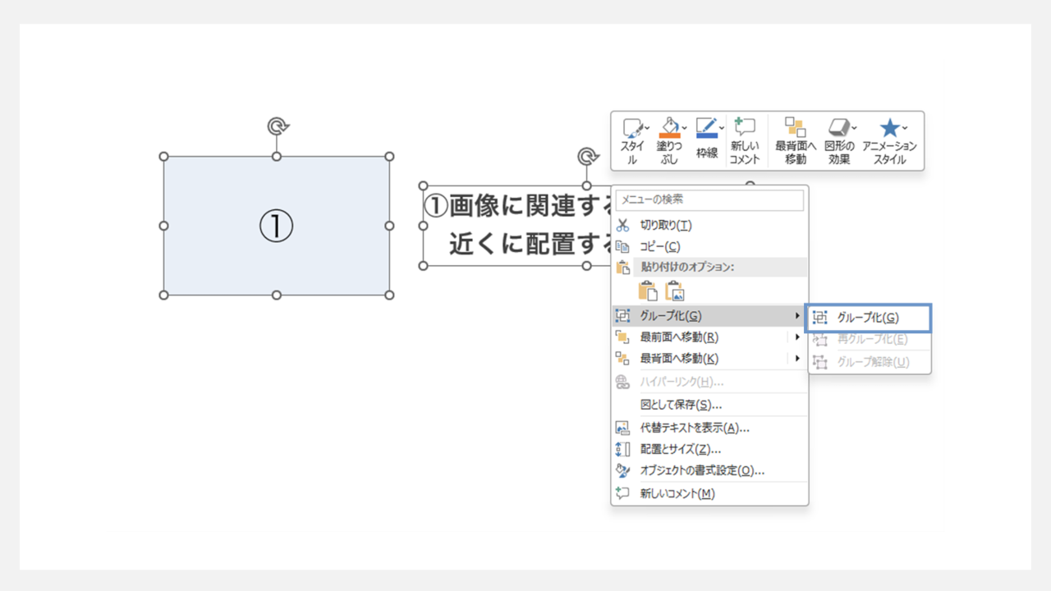Choose View Alt Text (代替テキストを表示)
1051x591 pixels.
(x=709, y=428)
